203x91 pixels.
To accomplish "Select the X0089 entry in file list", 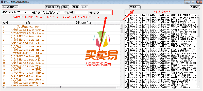I will click(161, 58).
